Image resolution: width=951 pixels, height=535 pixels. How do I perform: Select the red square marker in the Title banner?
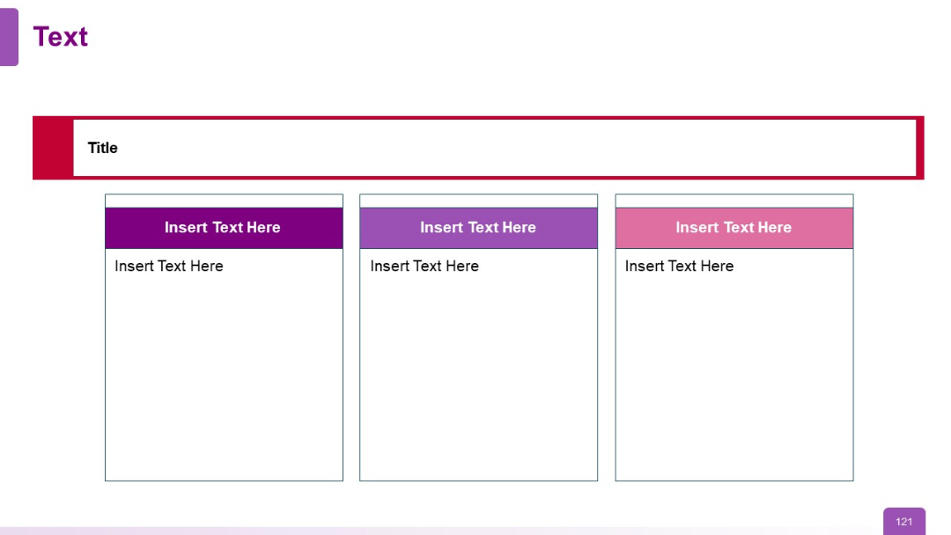pos(51,147)
